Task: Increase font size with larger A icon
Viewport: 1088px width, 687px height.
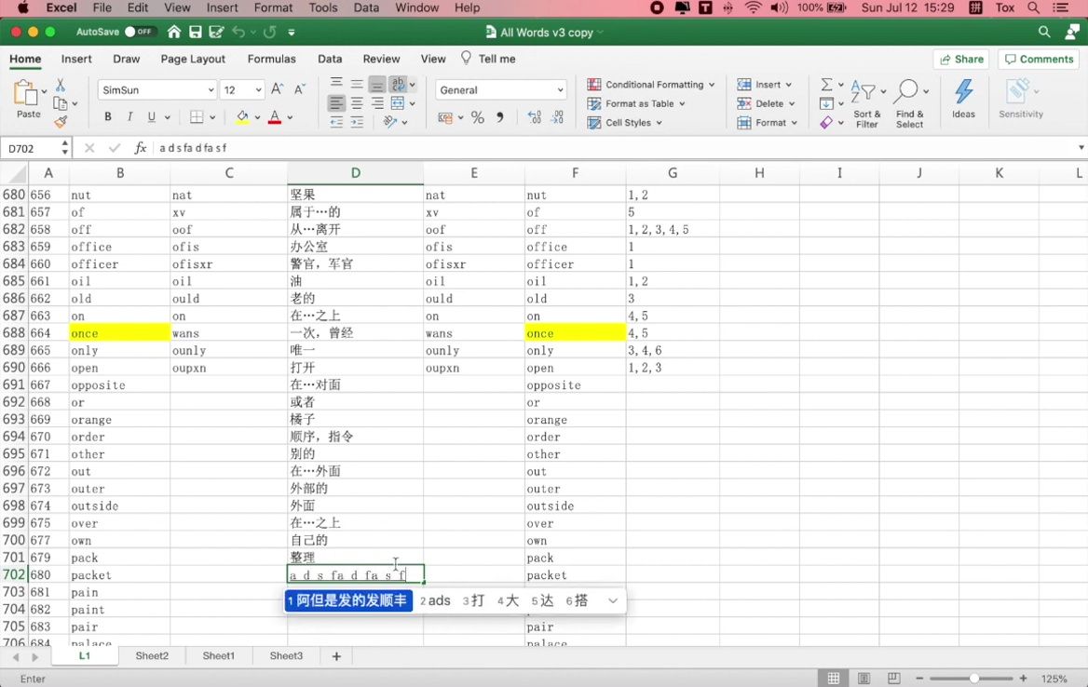Action: pyautogui.click(x=277, y=89)
